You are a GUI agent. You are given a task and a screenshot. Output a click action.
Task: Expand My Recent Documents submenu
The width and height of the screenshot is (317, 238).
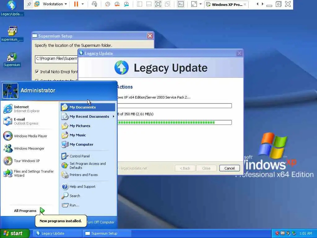click(x=88, y=117)
